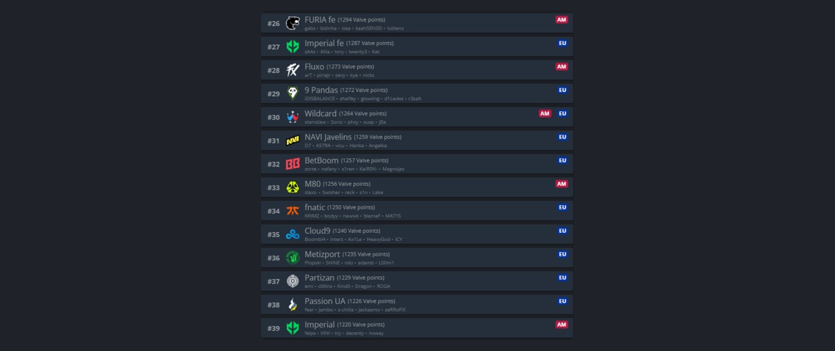Click the M80 team logo

(x=293, y=188)
